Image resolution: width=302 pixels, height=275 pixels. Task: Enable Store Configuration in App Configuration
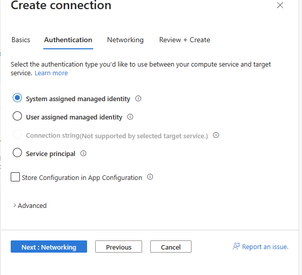point(15,177)
